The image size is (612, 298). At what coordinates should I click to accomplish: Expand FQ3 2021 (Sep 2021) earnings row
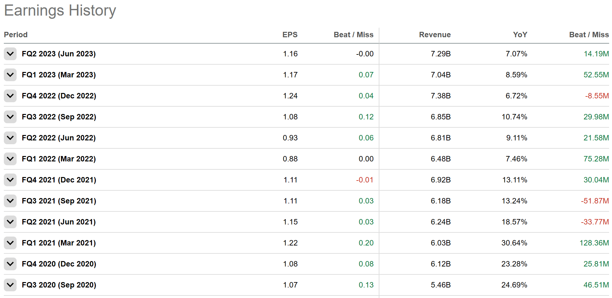coord(10,201)
